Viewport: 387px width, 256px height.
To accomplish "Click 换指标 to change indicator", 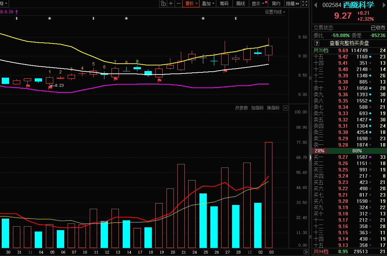I will (273, 108).
